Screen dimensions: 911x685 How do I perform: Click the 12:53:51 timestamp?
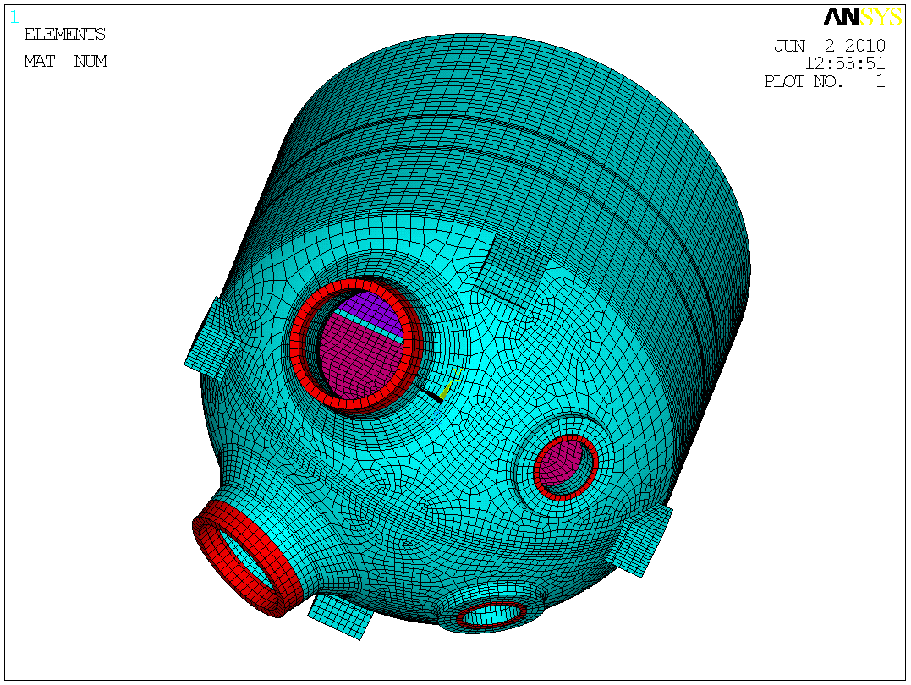tap(844, 63)
